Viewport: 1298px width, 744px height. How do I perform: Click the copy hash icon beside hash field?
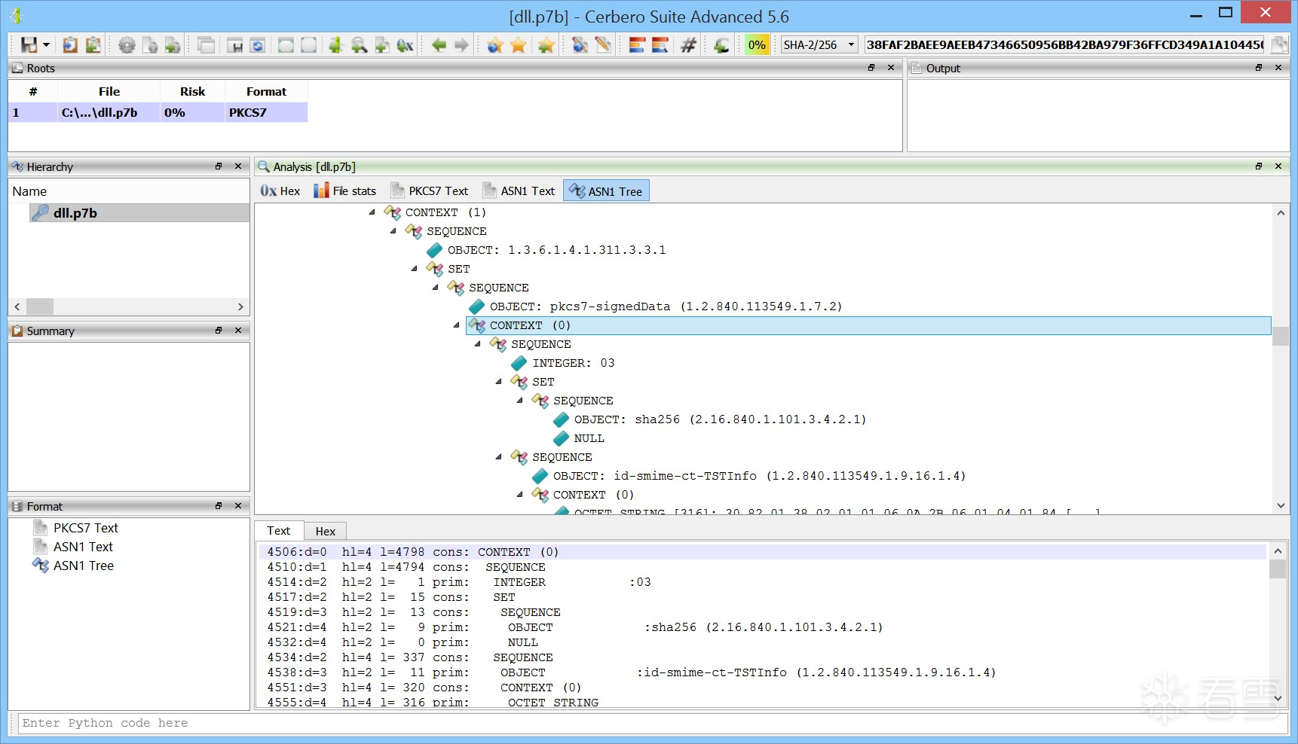pos(1278,45)
